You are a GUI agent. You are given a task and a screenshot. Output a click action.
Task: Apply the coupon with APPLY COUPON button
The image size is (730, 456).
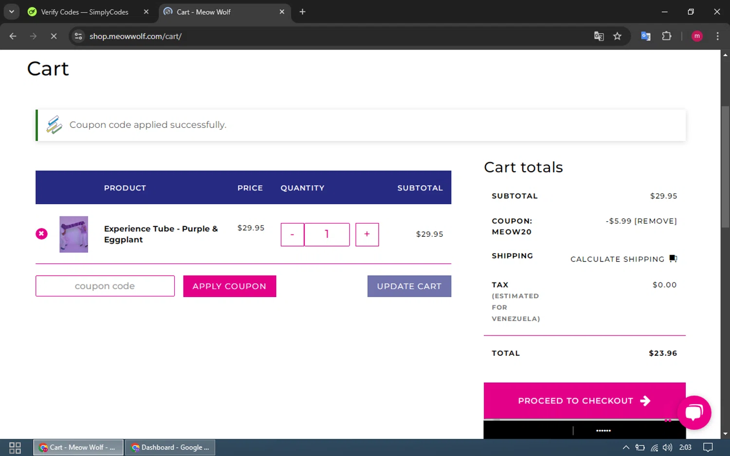[230, 286]
